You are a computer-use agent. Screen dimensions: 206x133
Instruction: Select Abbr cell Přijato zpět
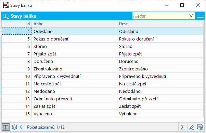pos(74,54)
